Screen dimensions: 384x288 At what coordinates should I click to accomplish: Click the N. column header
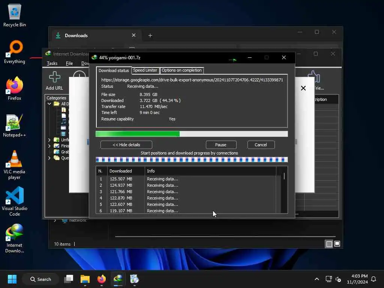tap(101, 171)
